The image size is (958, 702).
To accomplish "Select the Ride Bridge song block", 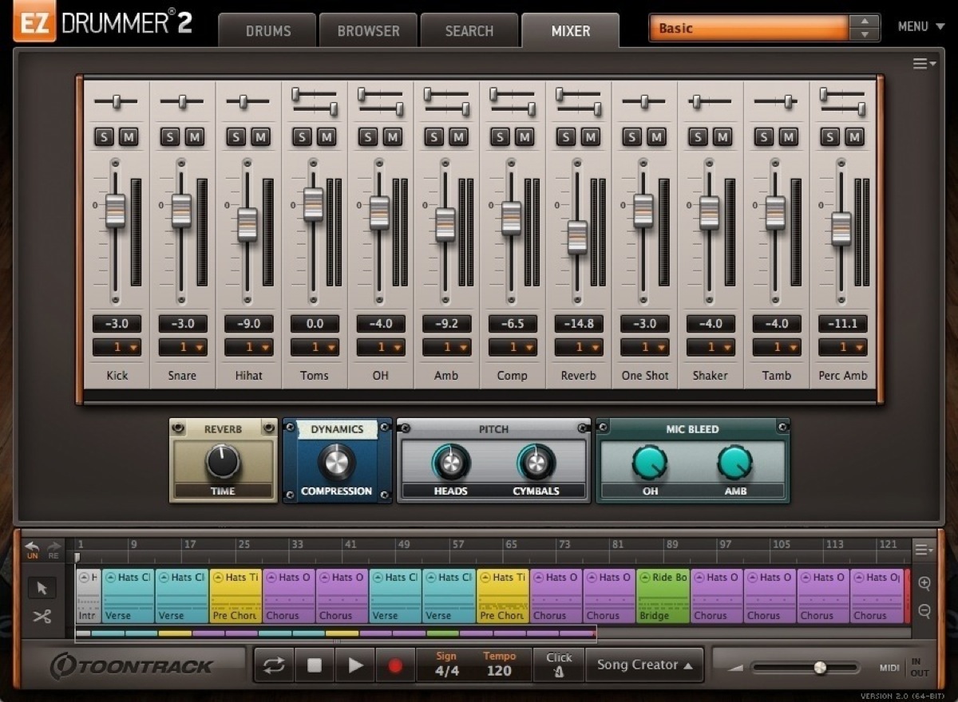I will pos(663,596).
